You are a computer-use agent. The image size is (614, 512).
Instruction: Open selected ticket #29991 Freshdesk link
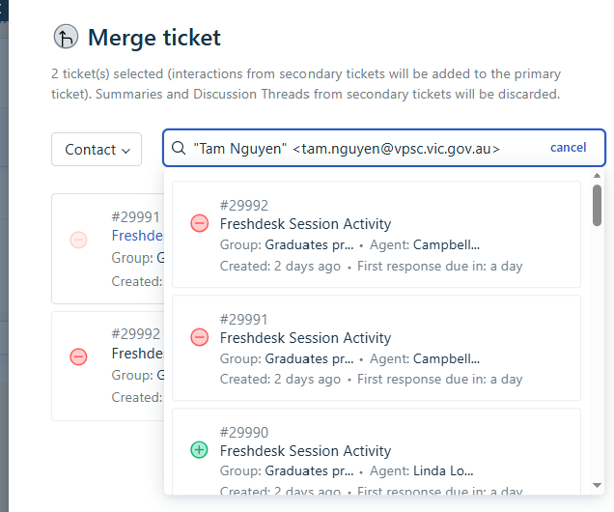click(x=137, y=236)
